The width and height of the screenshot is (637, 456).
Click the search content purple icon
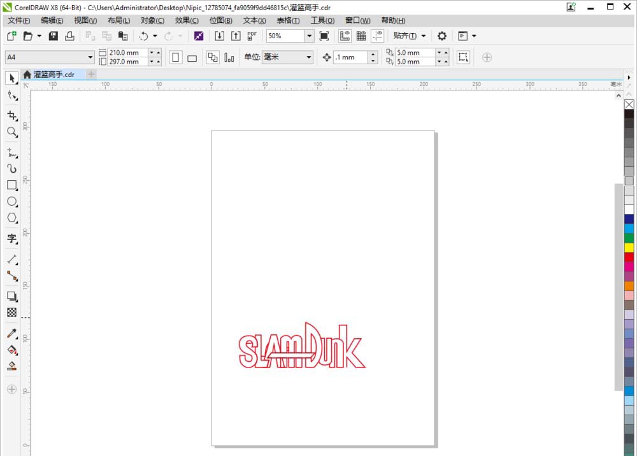(199, 36)
